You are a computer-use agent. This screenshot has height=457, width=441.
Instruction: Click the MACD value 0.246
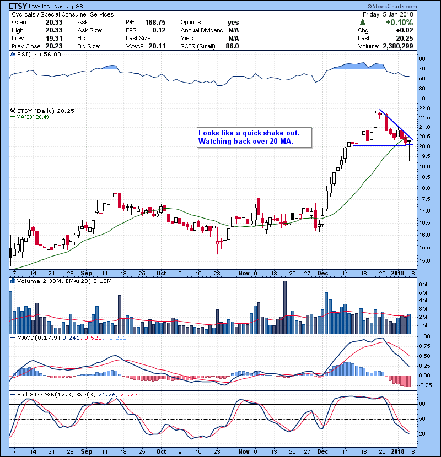point(72,338)
